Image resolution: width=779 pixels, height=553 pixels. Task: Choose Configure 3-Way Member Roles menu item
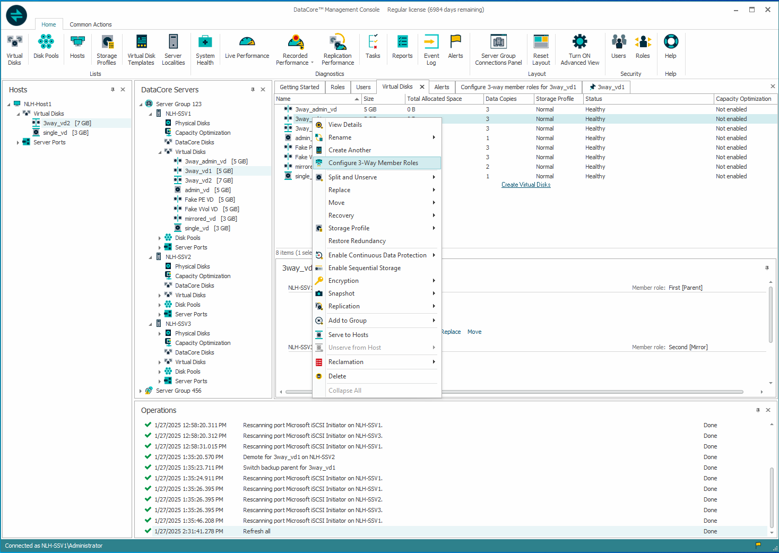[373, 163]
